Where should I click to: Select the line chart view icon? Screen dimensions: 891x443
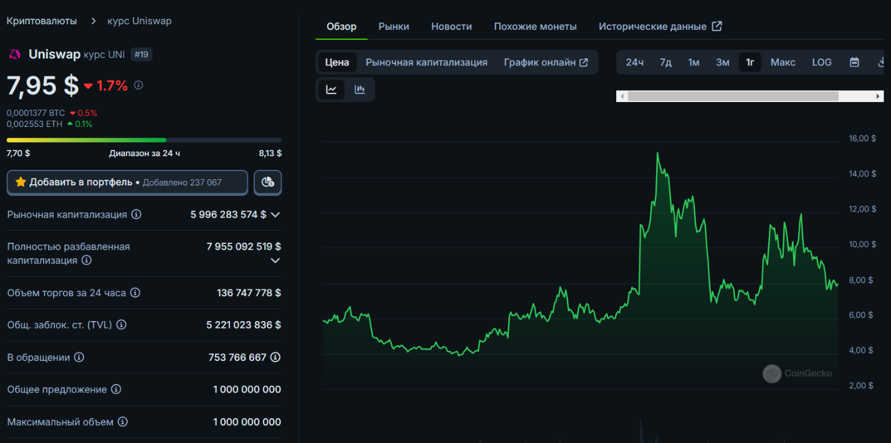click(331, 90)
